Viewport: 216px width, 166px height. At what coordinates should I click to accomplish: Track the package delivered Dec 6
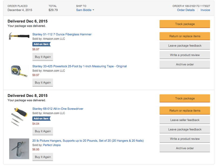pyautogui.click(x=185, y=24)
